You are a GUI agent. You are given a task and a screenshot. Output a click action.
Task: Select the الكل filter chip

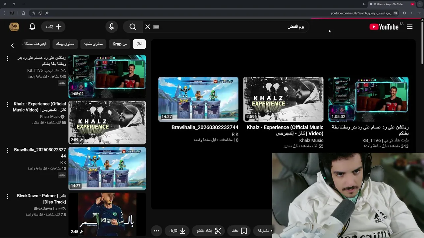(x=139, y=44)
